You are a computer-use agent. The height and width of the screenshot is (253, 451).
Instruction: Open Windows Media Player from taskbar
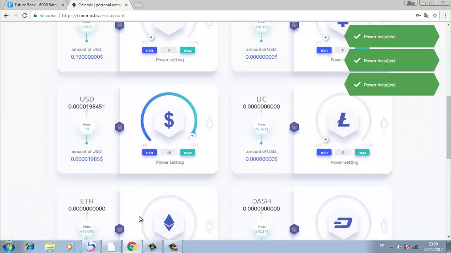(x=69, y=247)
